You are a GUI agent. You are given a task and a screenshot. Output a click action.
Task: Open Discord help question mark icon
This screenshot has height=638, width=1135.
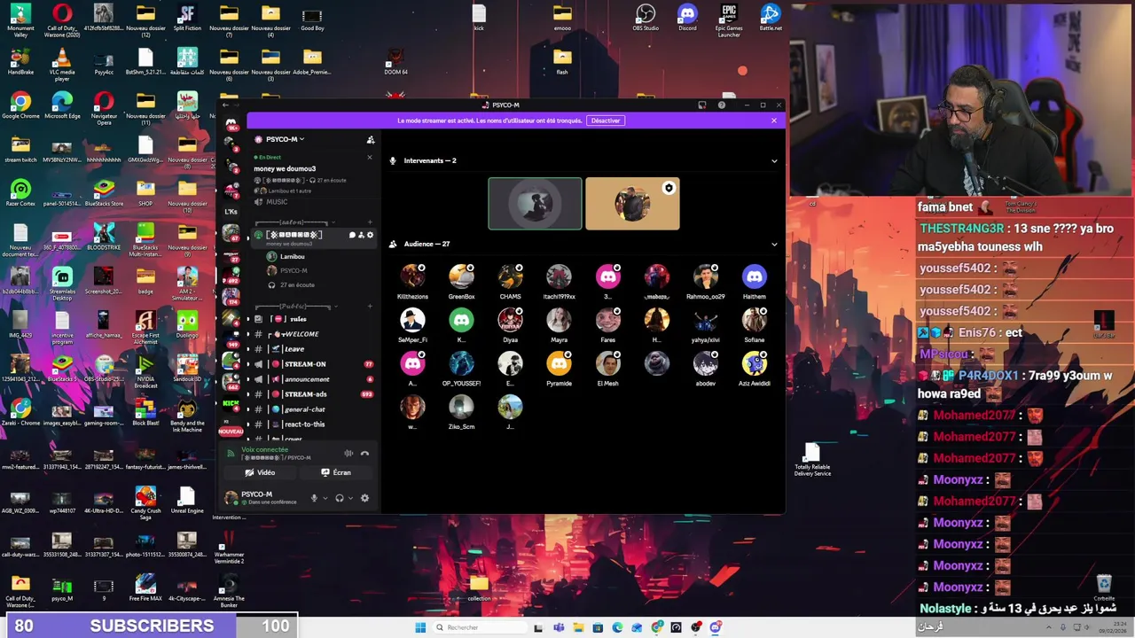[721, 105]
